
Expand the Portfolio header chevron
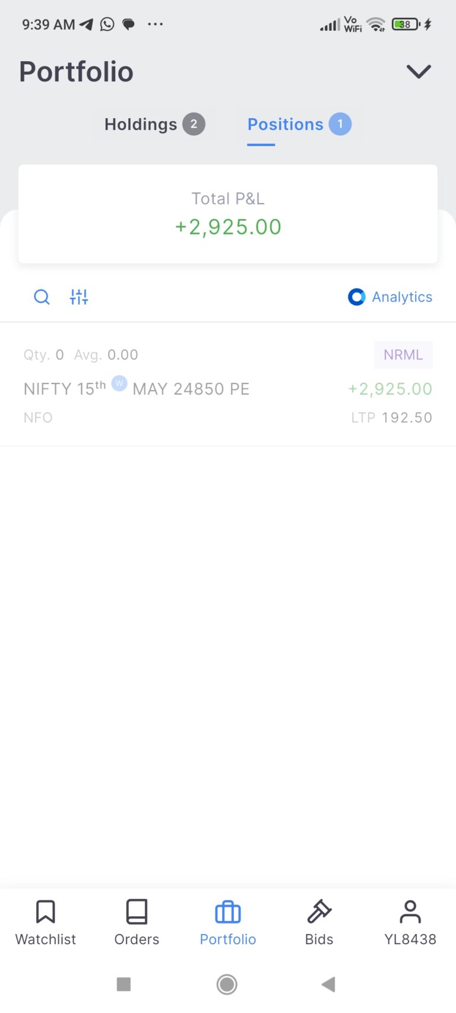point(419,72)
